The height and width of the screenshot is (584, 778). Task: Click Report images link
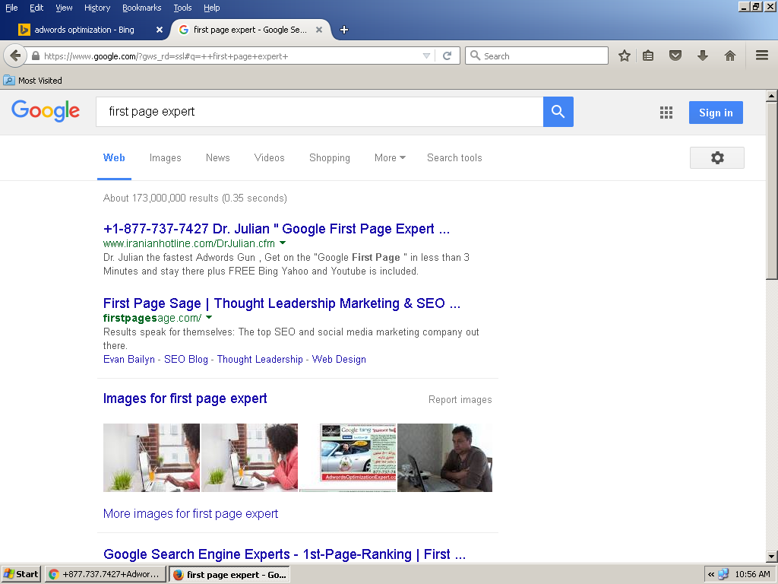460,400
